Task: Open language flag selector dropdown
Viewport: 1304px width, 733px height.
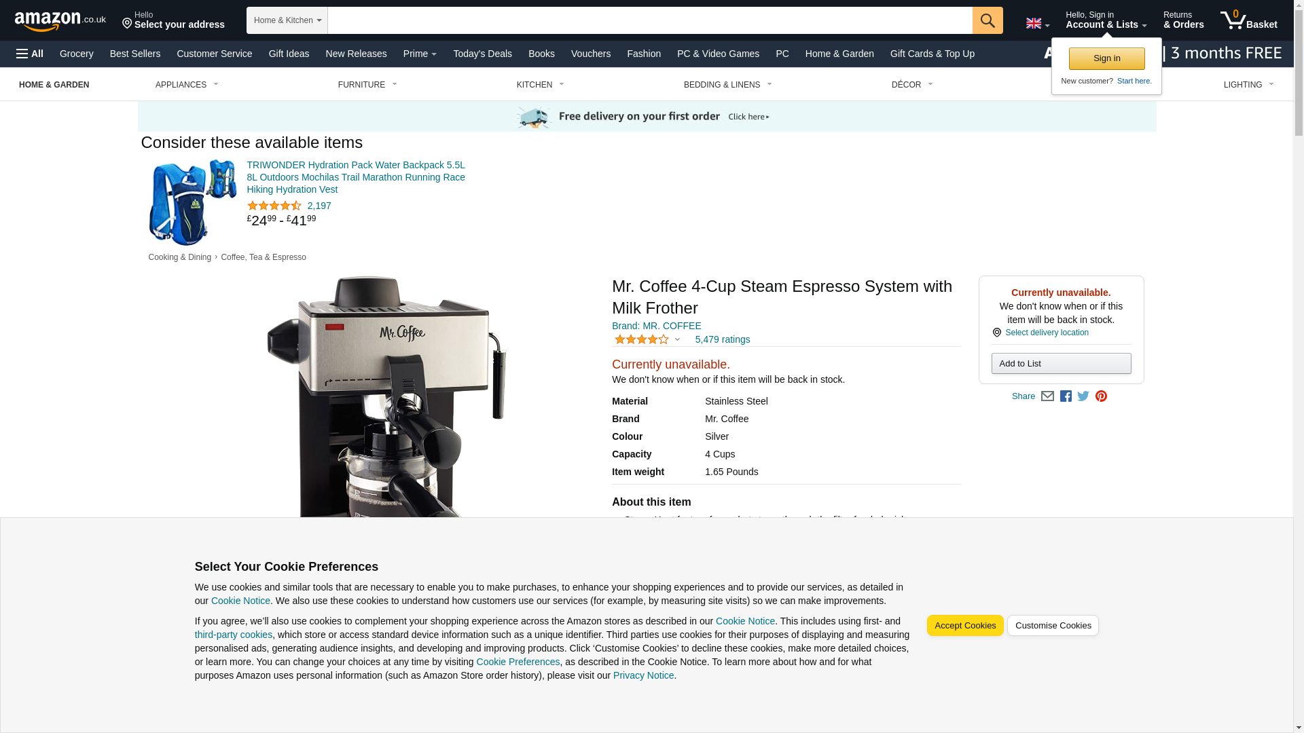Action: [x=1037, y=24]
